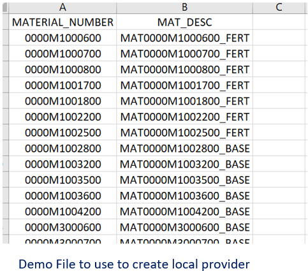Select column A header

pos(62,8)
